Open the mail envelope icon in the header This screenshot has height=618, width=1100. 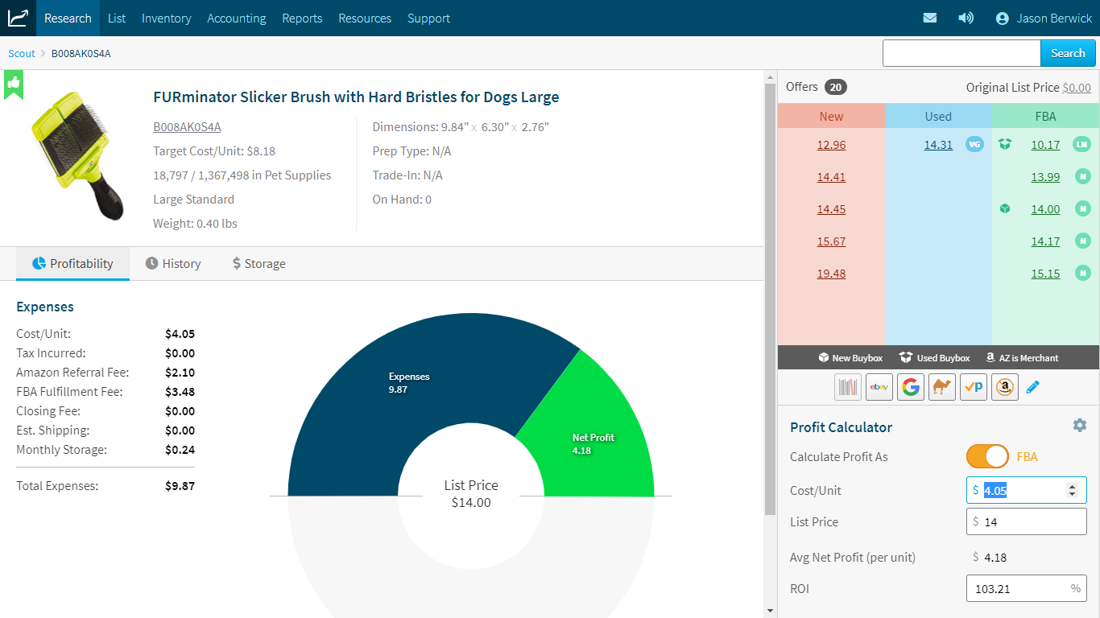[930, 18]
